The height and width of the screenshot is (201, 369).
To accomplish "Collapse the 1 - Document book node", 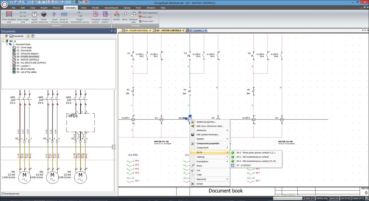I will (6, 44).
